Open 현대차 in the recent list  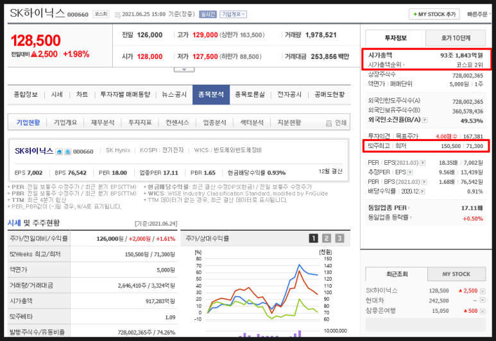[375, 301]
